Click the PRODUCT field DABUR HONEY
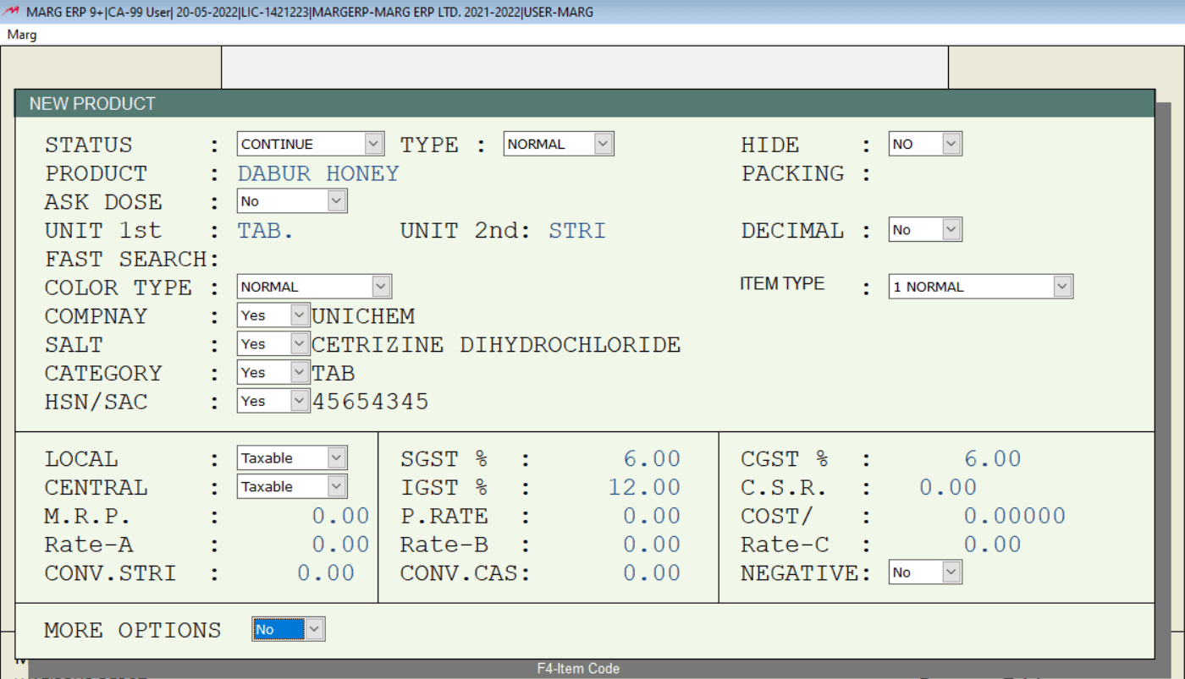The width and height of the screenshot is (1185, 679). tap(318, 173)
